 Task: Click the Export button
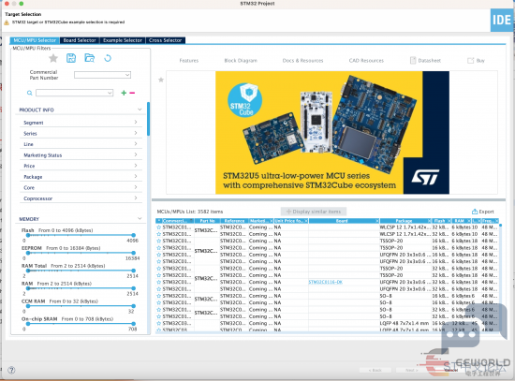point(483,212)
